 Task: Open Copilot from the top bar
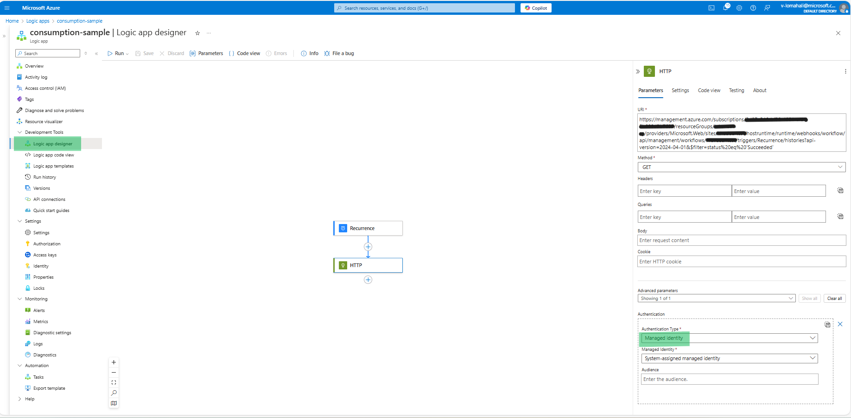536,8
